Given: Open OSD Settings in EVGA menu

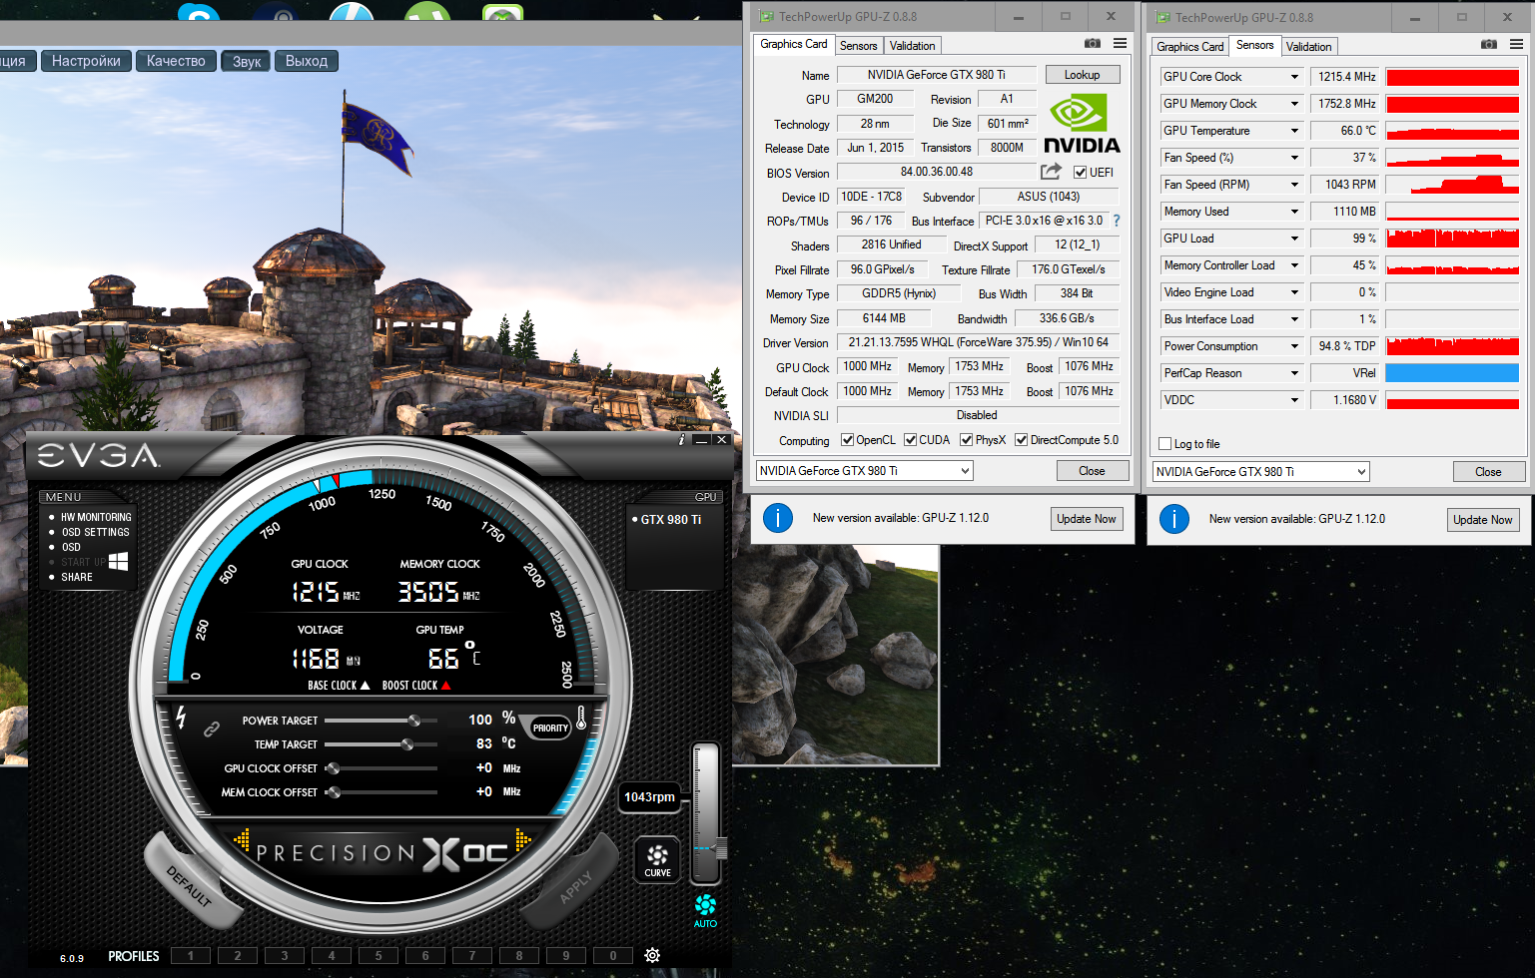Looking at the screenshot, I should coord(95,532).
